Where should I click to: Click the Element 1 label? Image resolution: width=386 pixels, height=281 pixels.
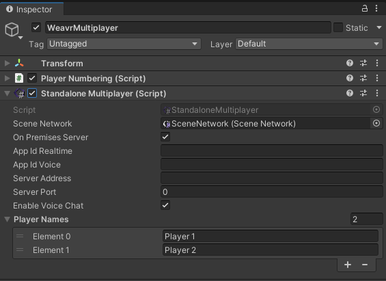coord(51,250)
